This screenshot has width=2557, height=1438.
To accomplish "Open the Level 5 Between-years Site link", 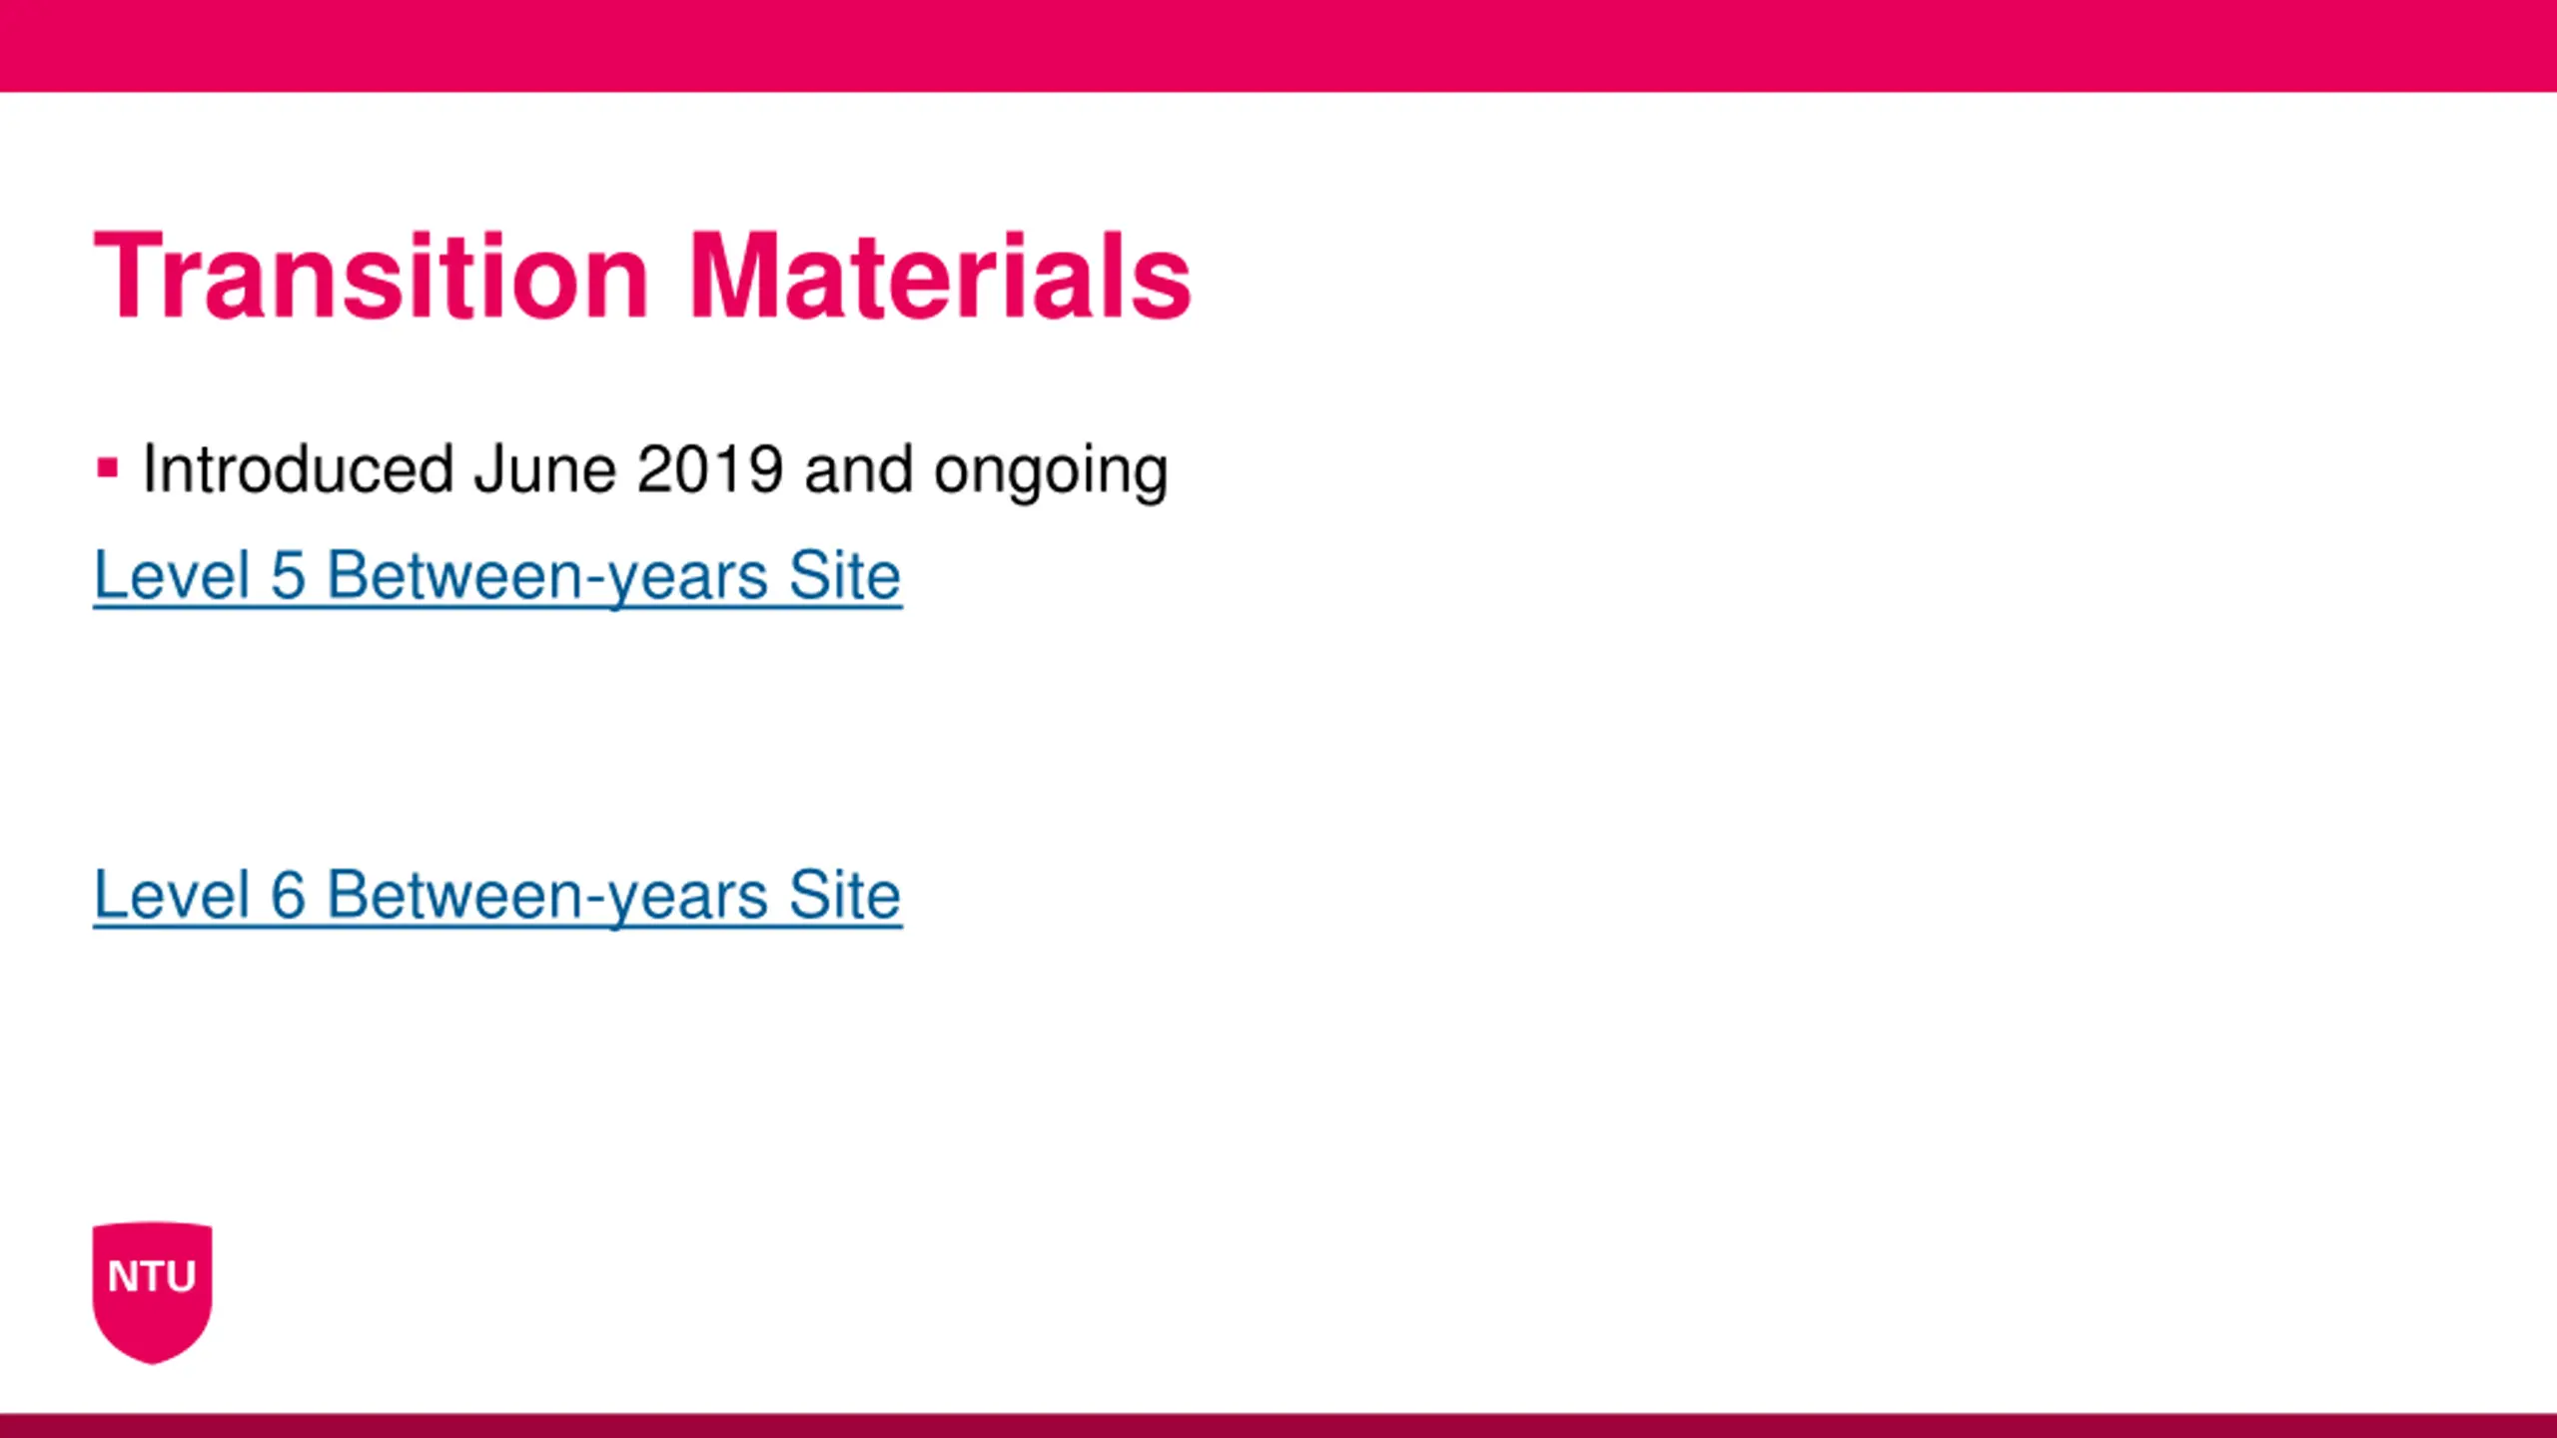I will [x=496, y=576].
